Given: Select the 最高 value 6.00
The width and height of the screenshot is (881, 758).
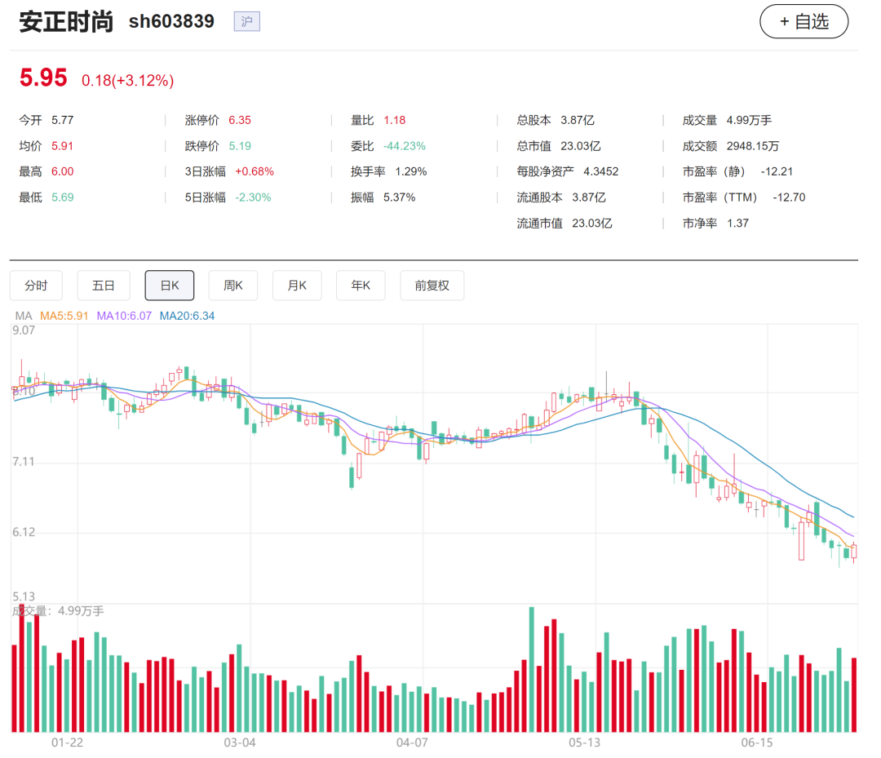Looking at the screenshot, I should point(62,171).
